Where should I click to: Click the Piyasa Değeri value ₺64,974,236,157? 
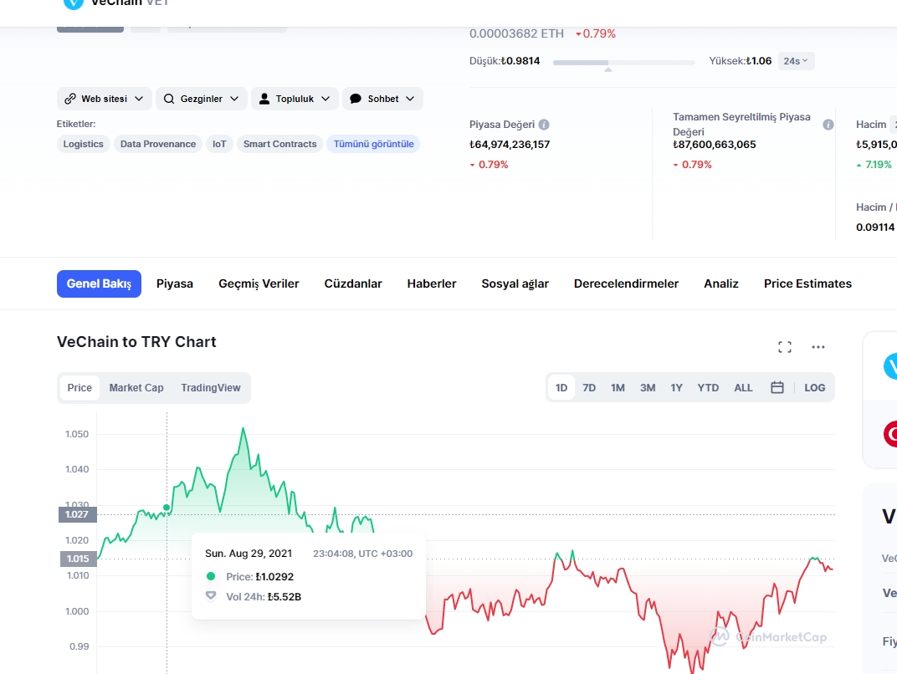pos(510,145)
